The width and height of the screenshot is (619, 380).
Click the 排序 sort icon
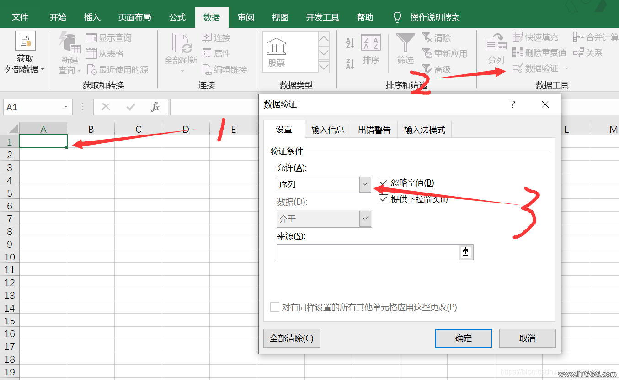click(371, 43)
